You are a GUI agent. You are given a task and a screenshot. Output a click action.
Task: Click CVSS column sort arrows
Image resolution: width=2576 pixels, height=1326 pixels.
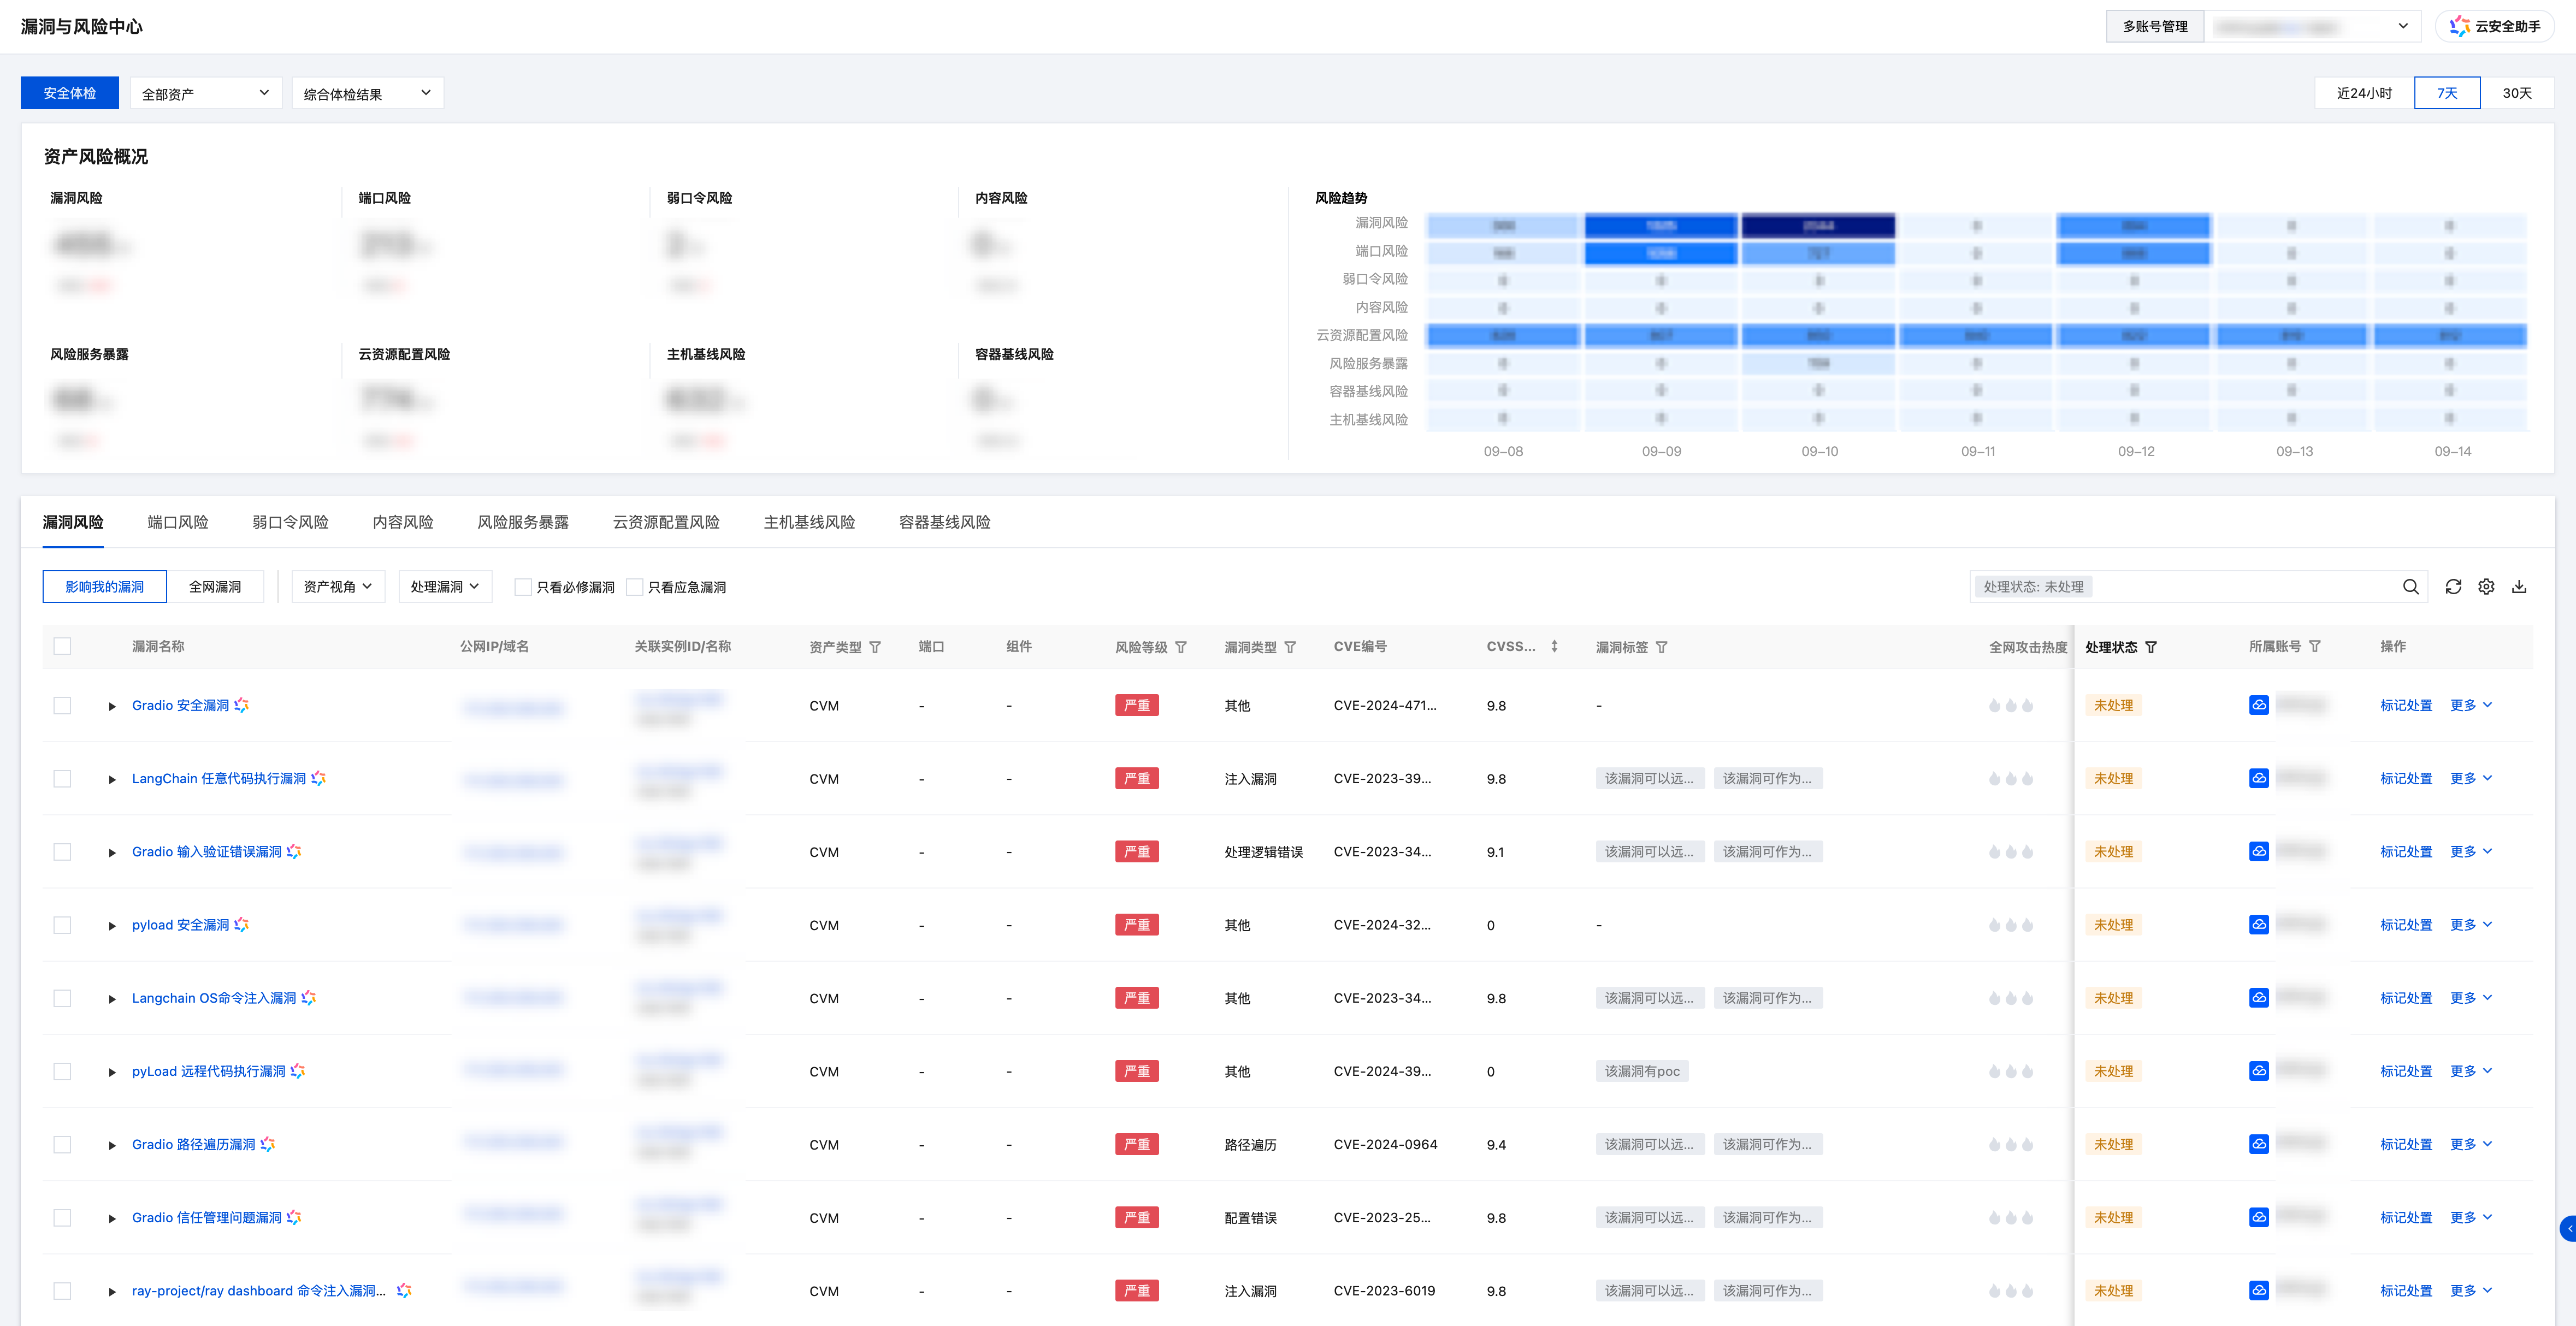[1554, 646]
